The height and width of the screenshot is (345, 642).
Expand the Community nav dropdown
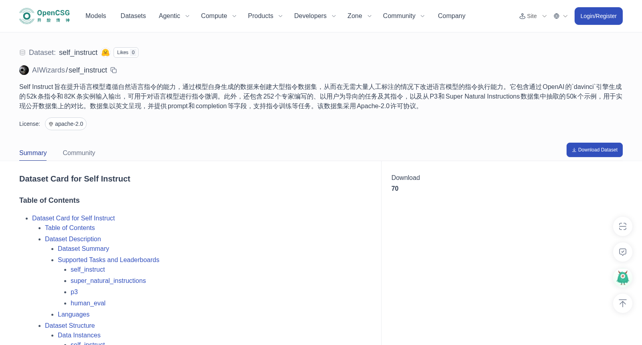tap(404, 16)
